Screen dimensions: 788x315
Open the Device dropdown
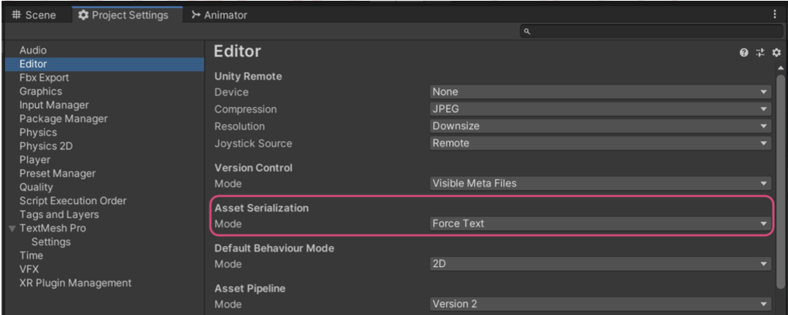click(x=600, y=92)
